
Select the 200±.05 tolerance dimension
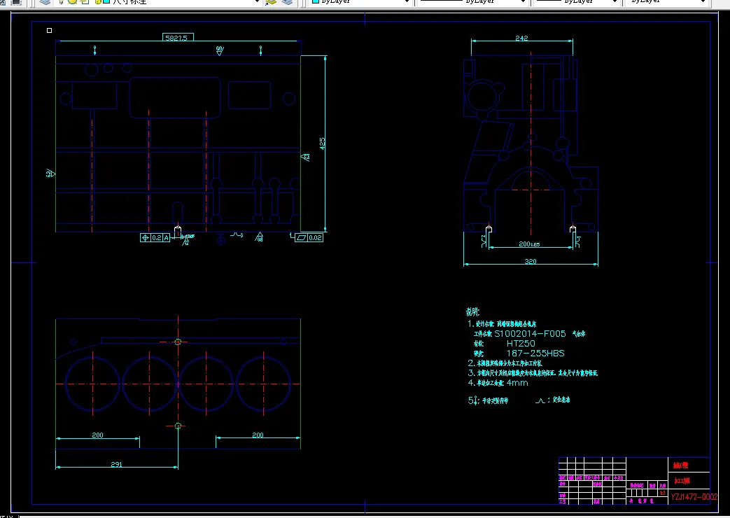click(529, 244)
